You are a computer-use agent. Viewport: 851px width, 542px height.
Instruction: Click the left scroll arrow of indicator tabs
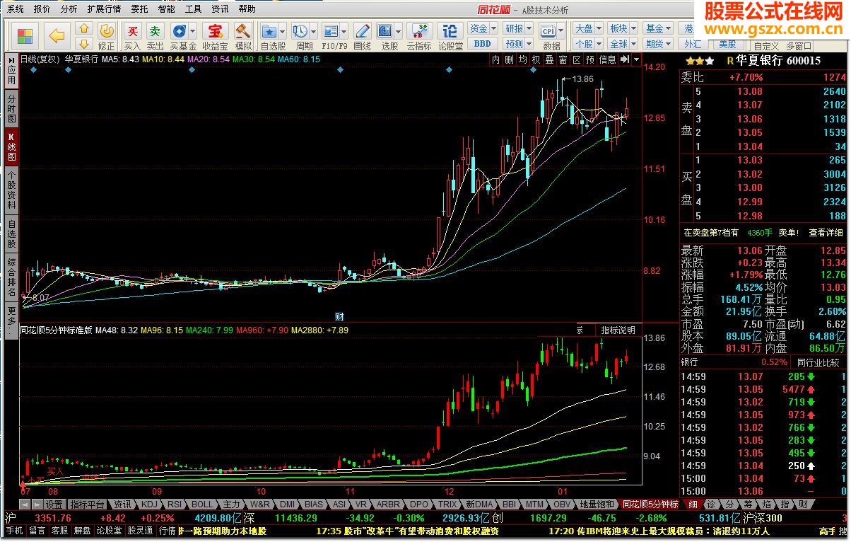click(x=24, y=504)
